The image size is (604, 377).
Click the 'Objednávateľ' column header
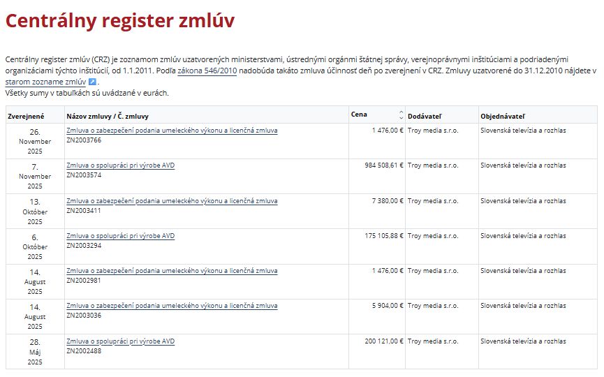503,116
